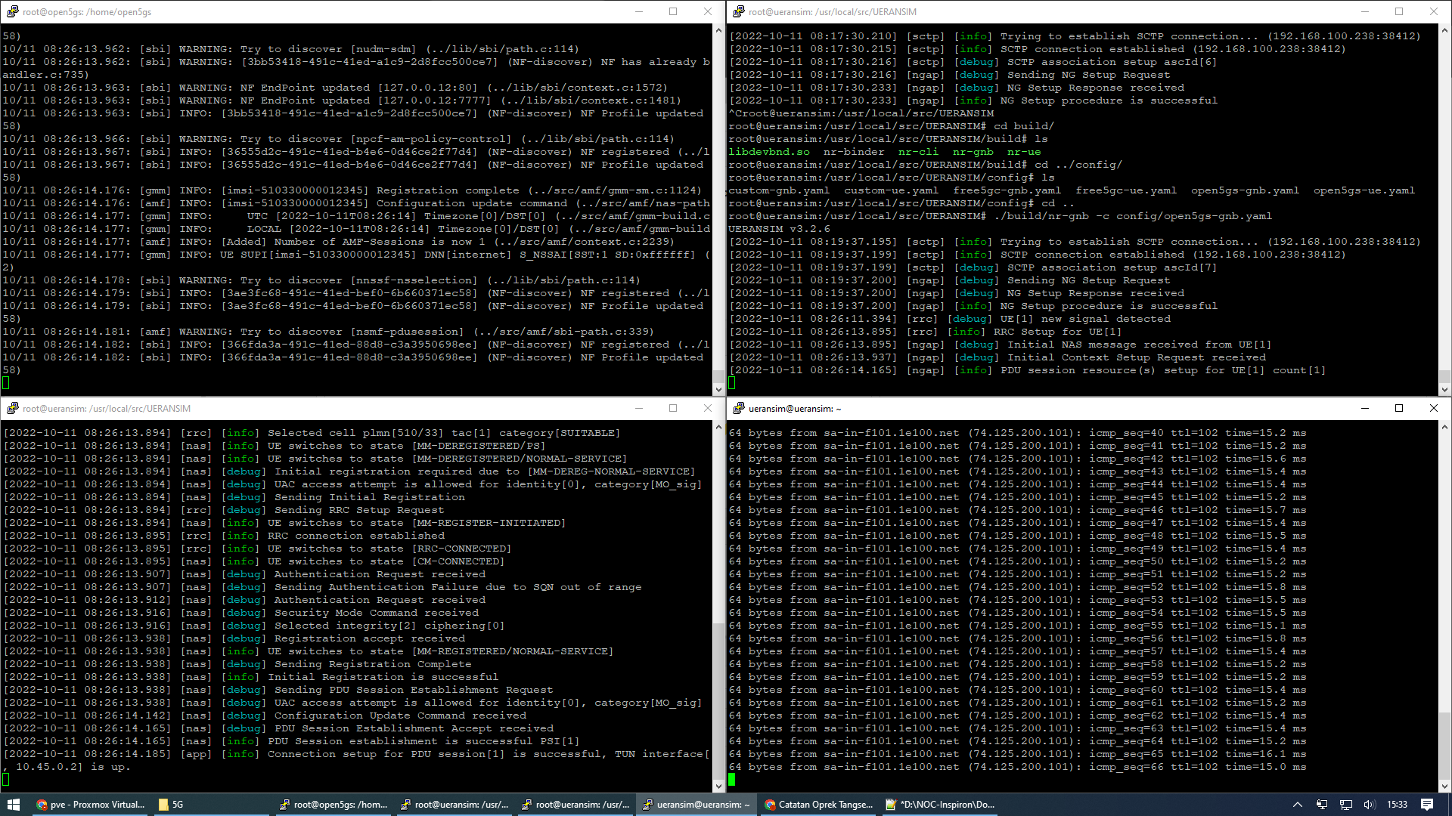Screen dimensions: 1452x816
Task: Click the network tray icon
Action: pyautogui.click(x=1345, y=805)
